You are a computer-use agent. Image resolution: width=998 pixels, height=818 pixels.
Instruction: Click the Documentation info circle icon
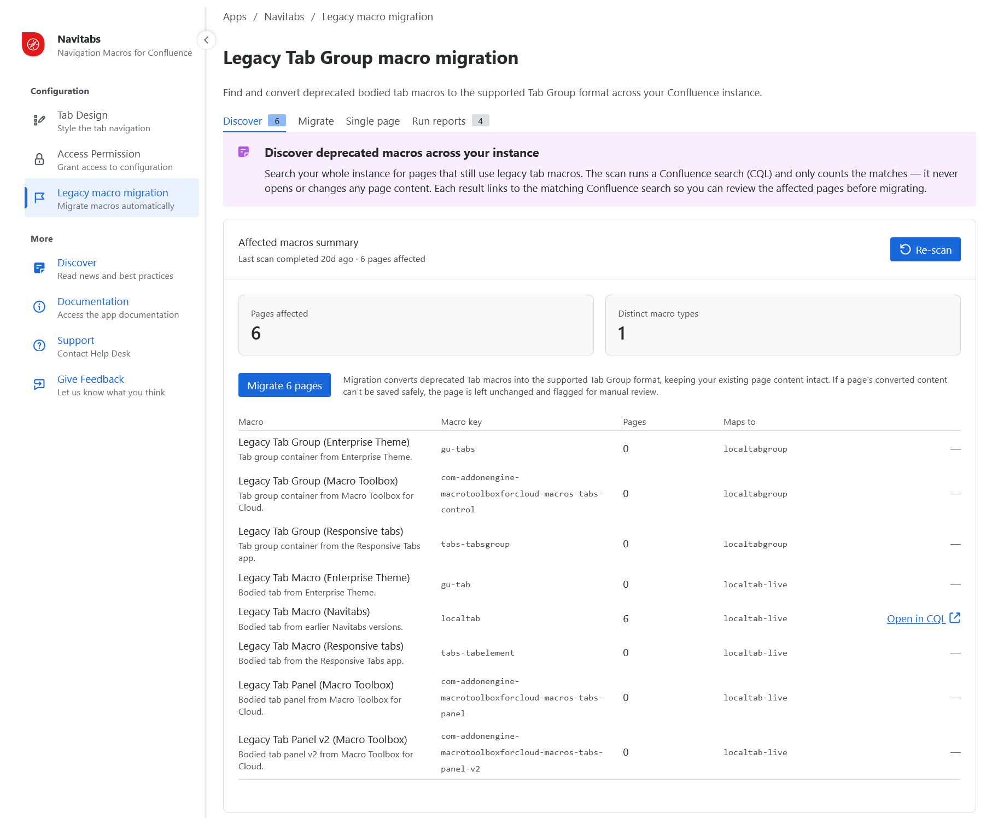[x=39, y=307]
